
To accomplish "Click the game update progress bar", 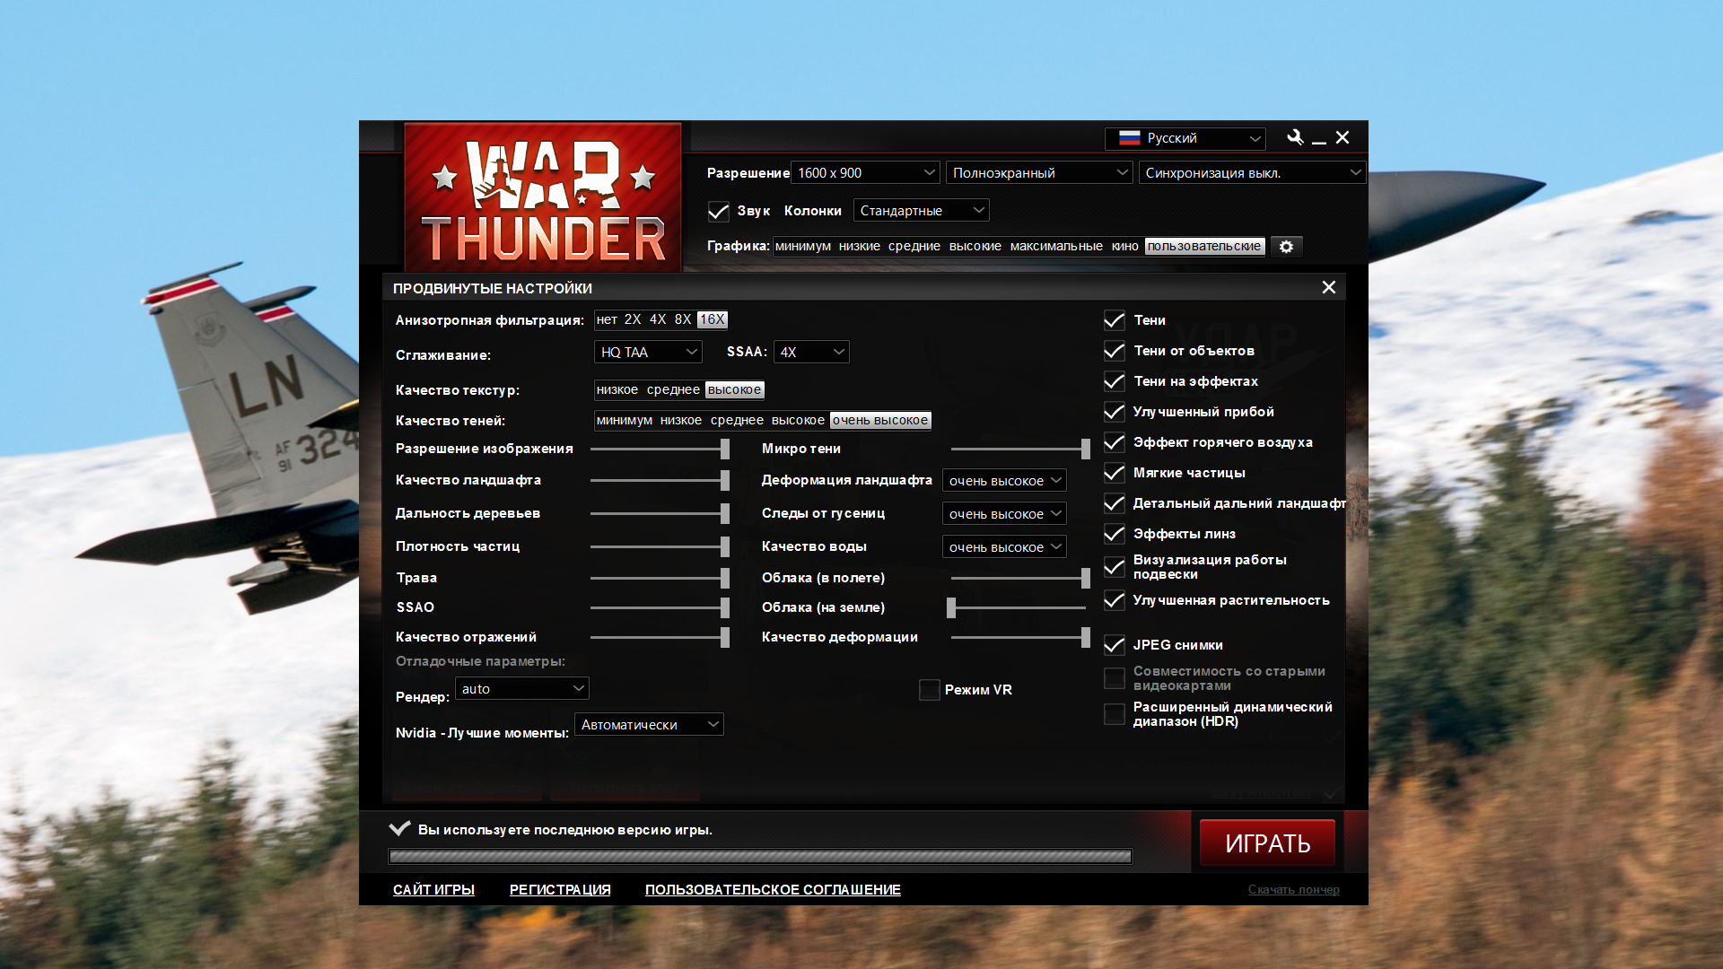I will click(760, 856).
